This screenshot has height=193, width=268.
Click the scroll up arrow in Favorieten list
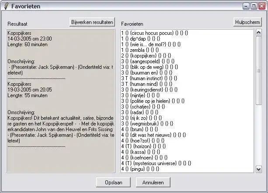click(258, 33)
